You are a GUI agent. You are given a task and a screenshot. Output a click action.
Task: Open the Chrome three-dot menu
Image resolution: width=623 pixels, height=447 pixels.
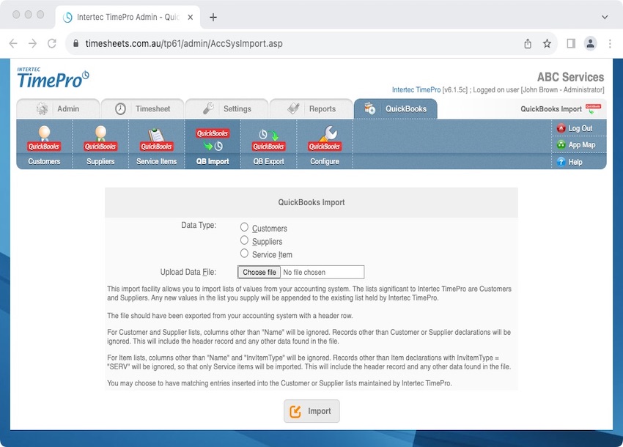coord(610,44)
